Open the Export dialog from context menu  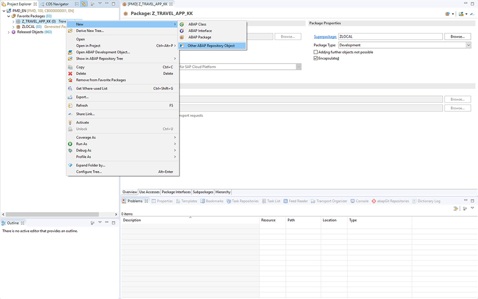point(81,96)
